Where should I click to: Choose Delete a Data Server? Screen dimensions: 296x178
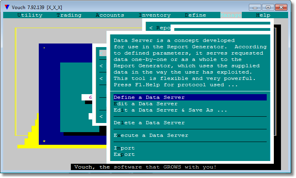149,123
